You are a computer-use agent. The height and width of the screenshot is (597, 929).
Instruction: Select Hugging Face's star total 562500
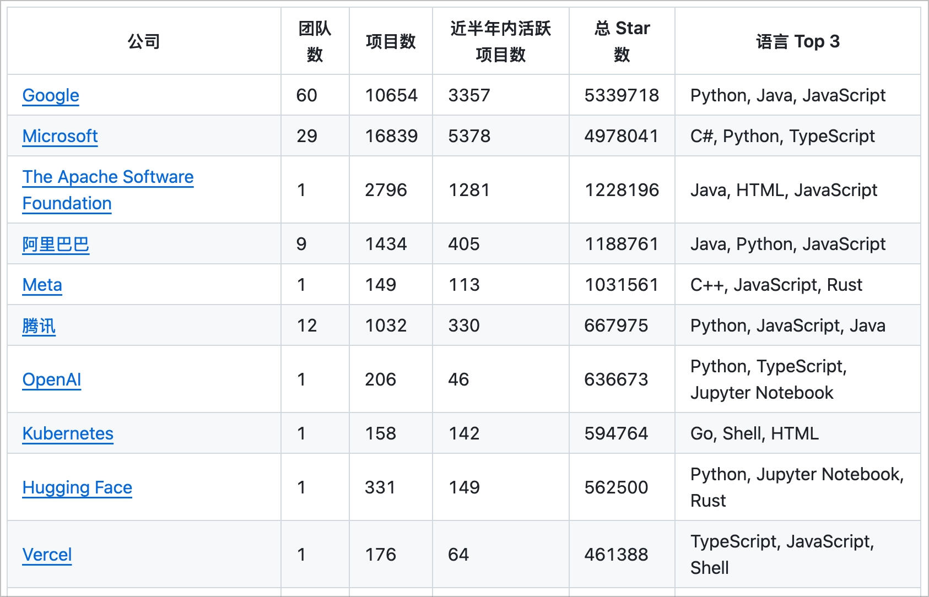[x=617, y=487]
